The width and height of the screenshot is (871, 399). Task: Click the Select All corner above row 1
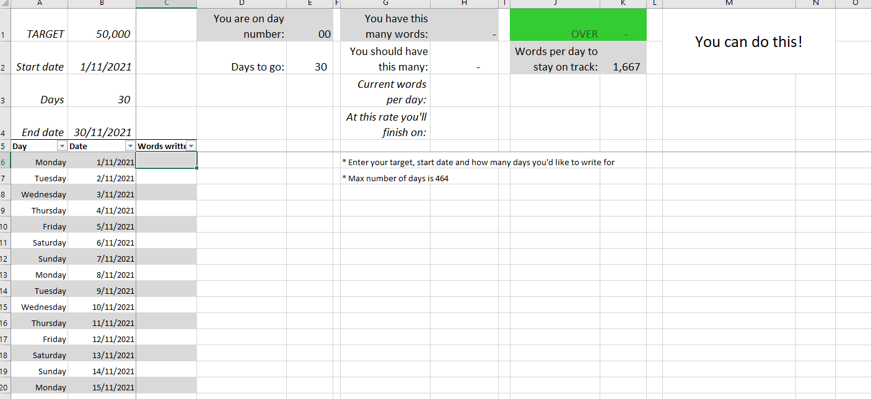[6, 4]
